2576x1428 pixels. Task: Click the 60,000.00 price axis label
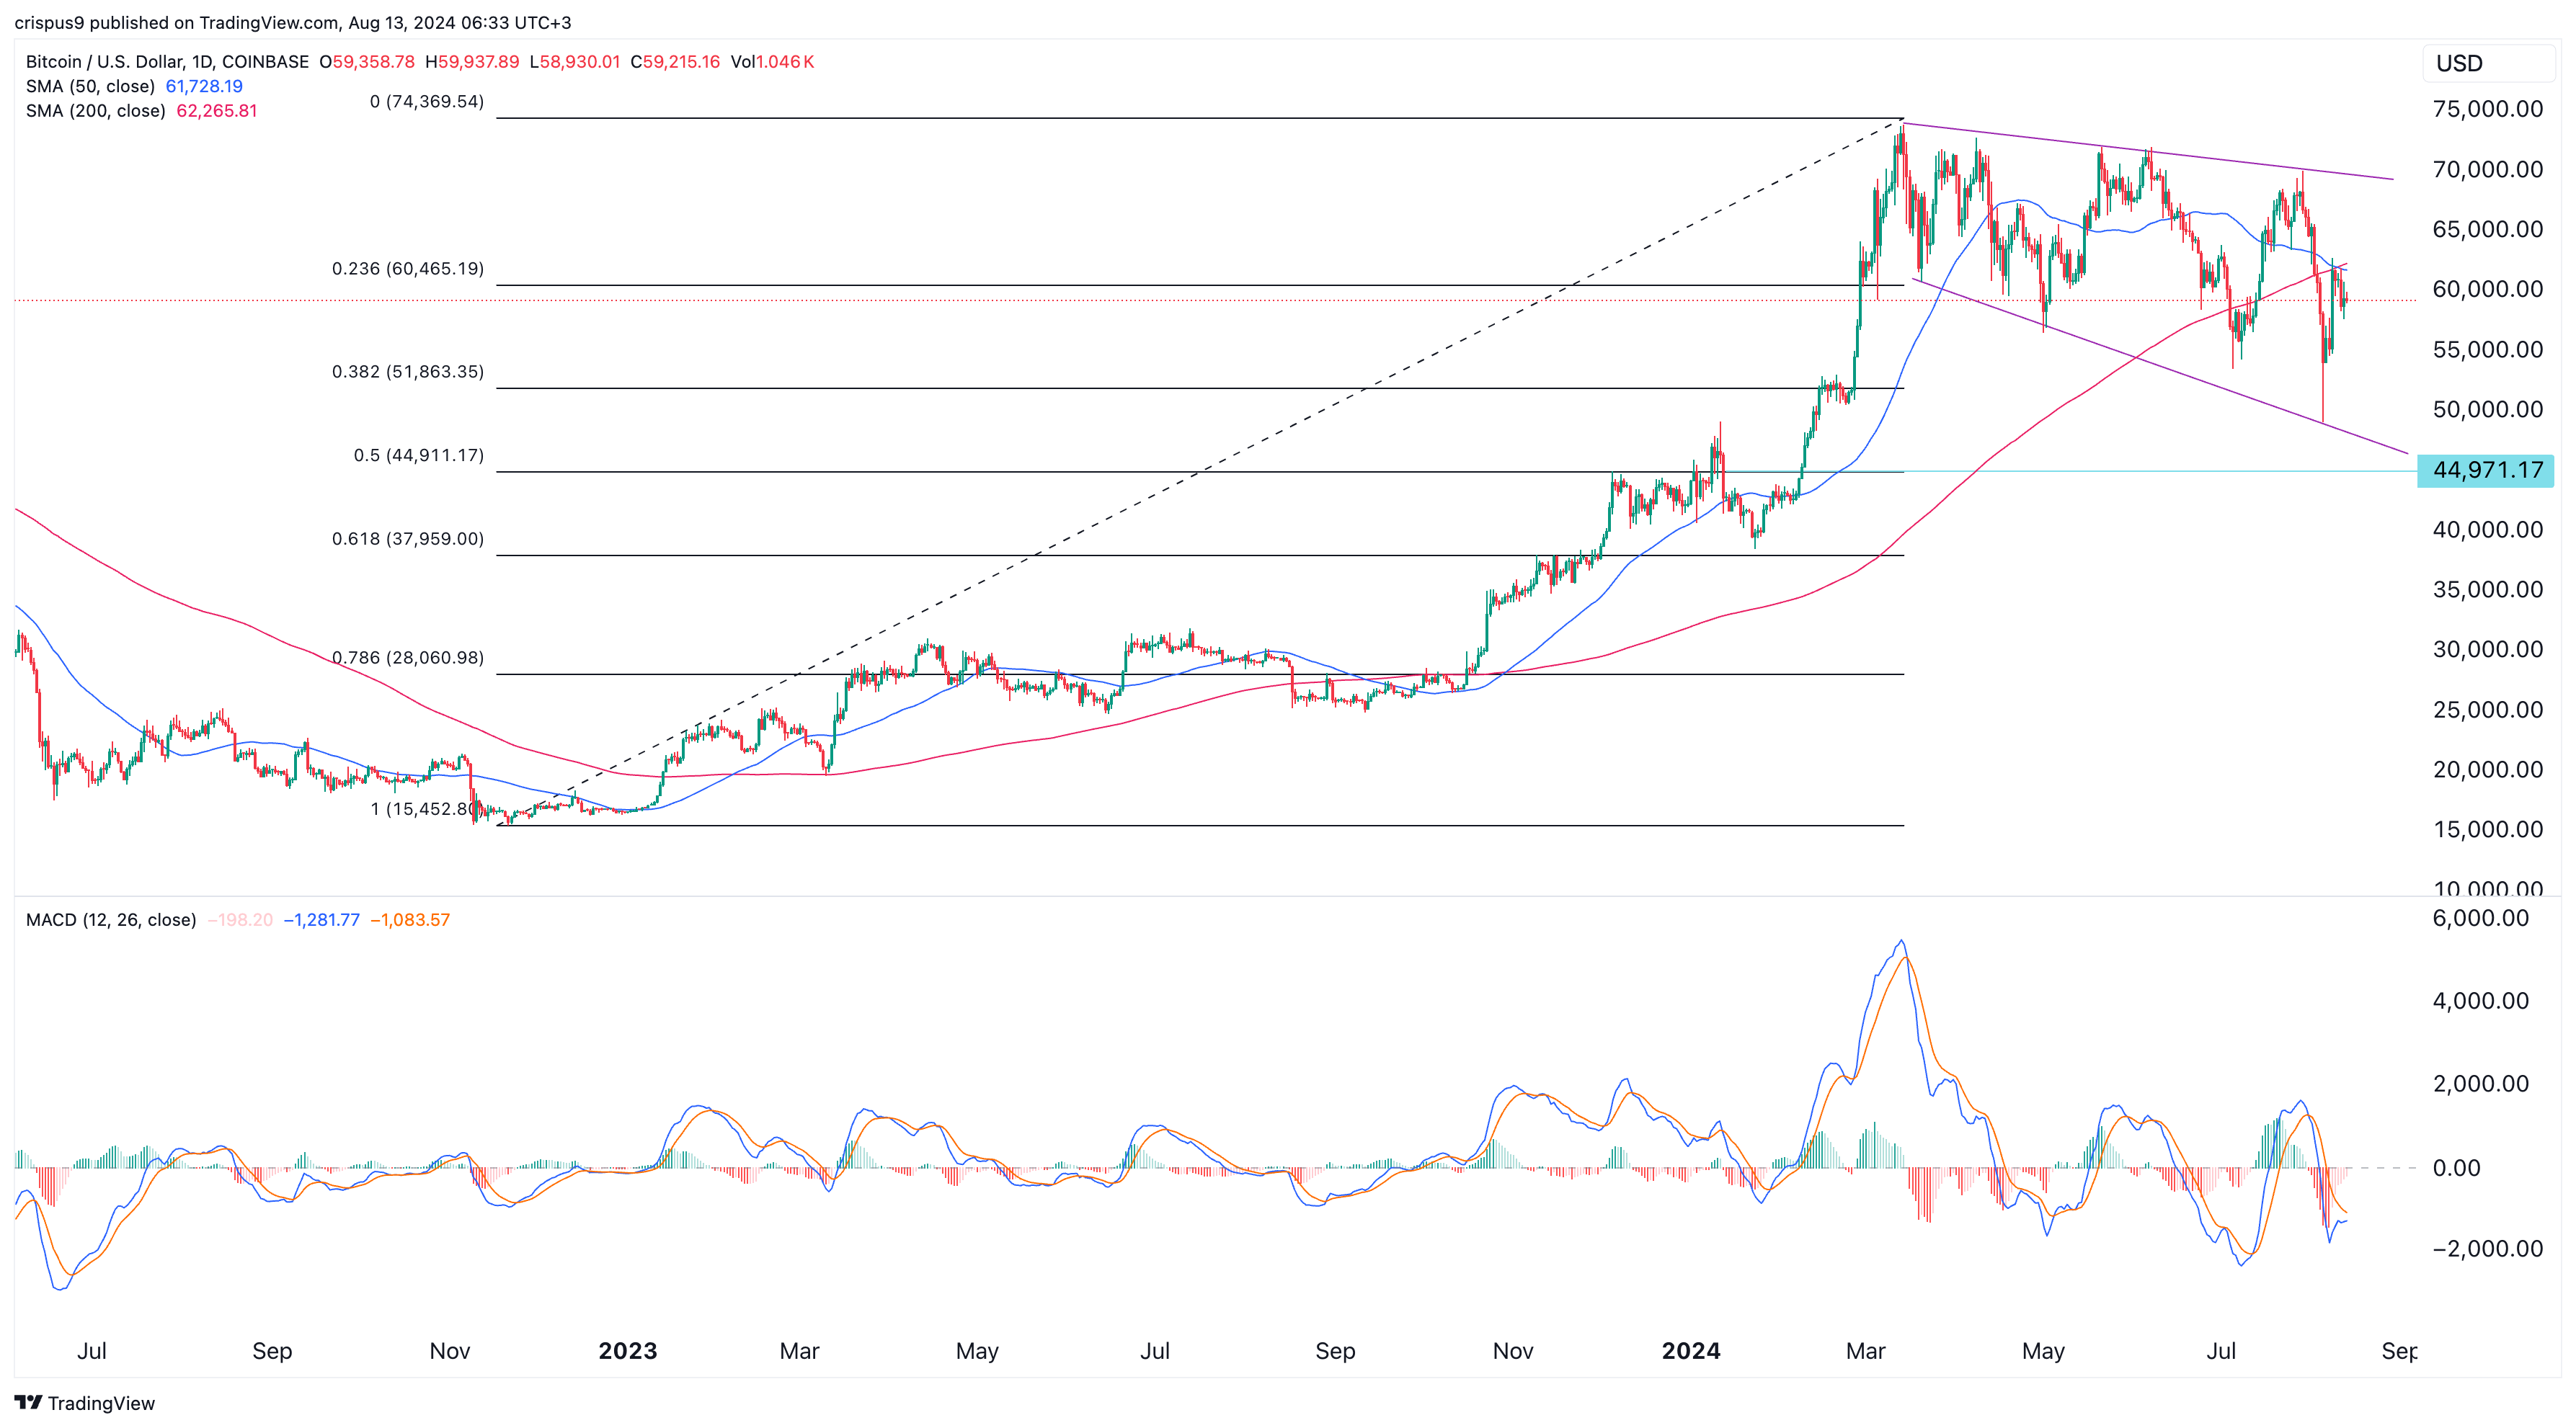(x=2487, y=289)
